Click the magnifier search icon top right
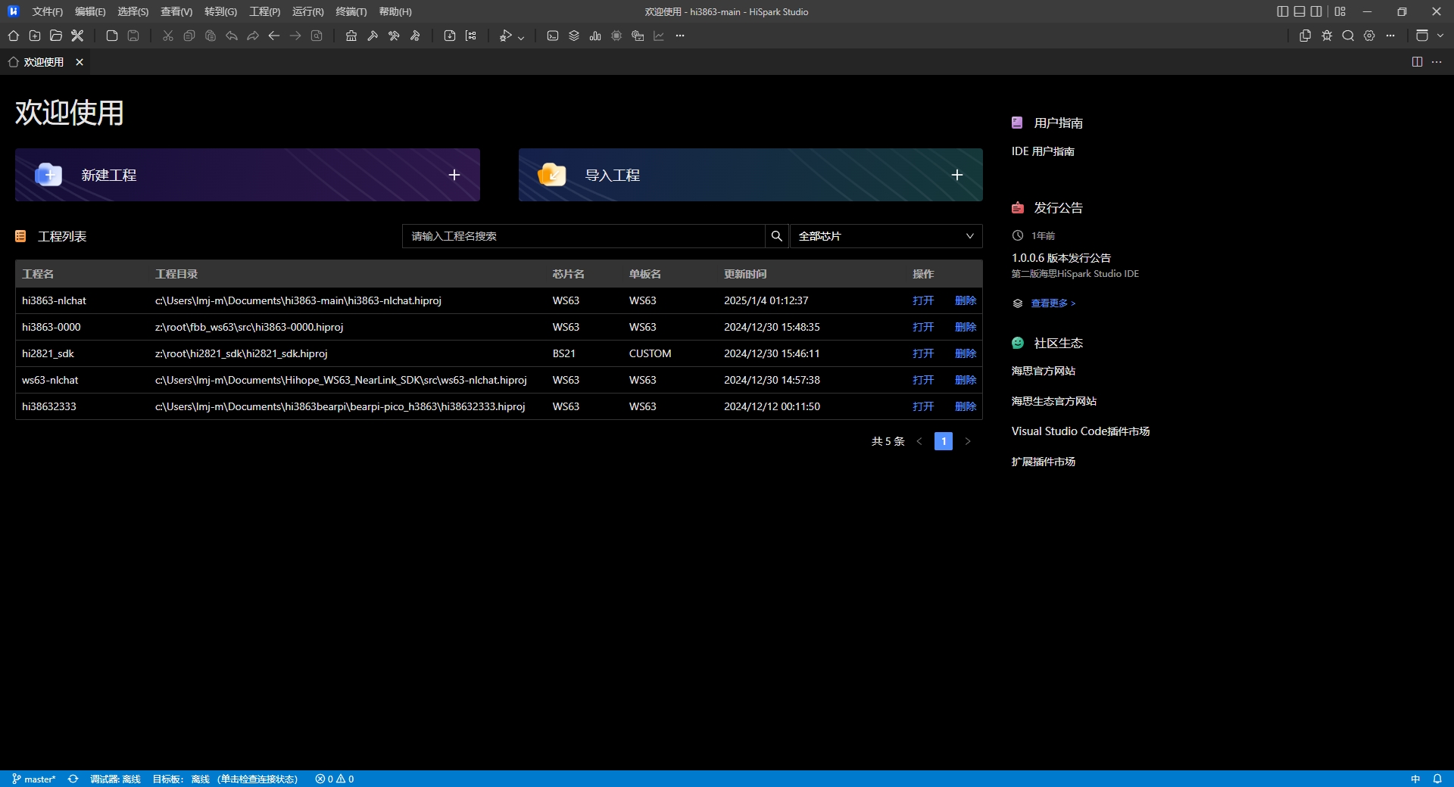The image size is (1454, 787). (1347, 36)
